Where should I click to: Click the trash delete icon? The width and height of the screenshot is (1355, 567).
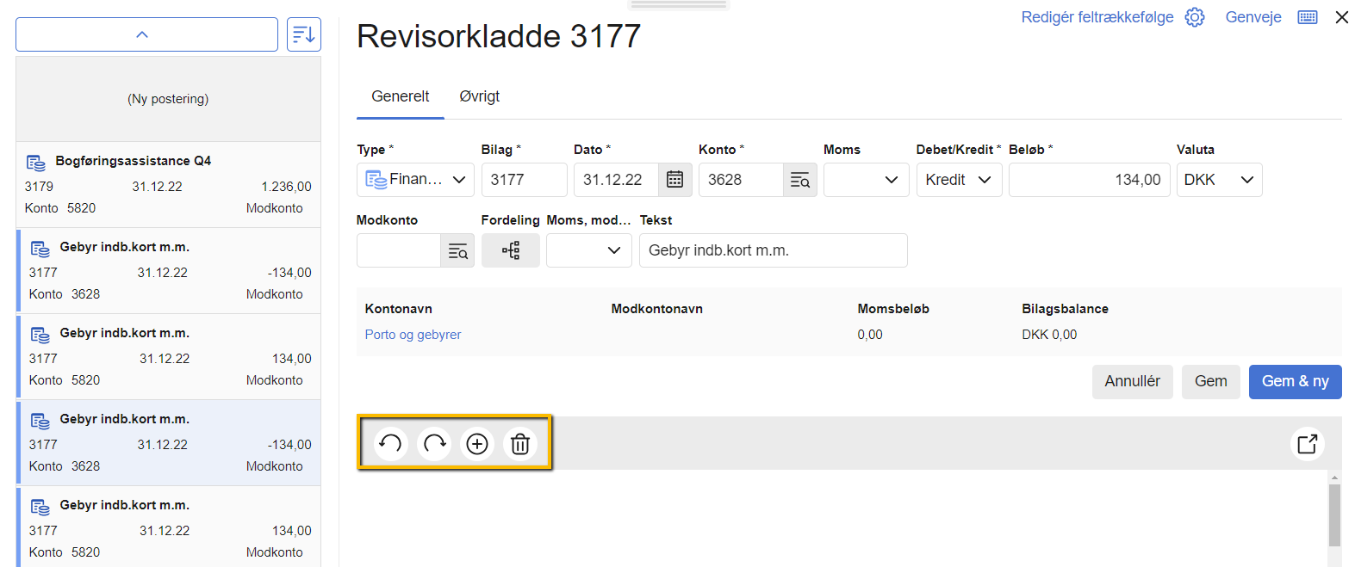coord(520,444)
